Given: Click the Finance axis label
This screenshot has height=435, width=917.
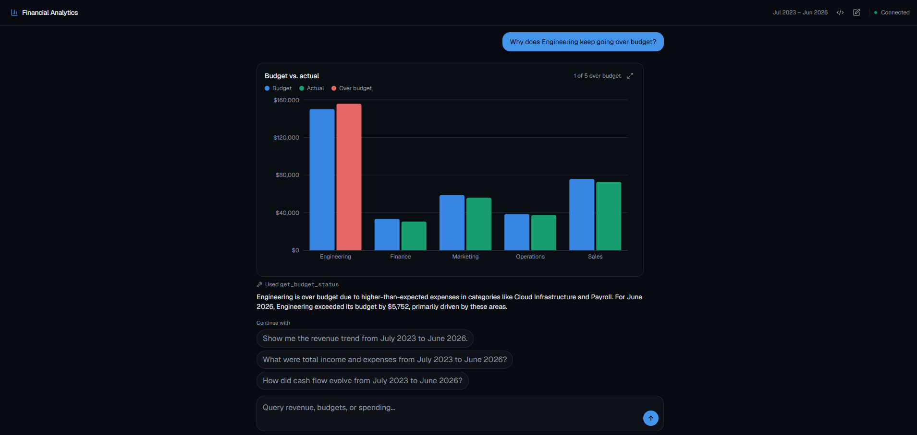Looking at the screenshot, I should [400, 257].
